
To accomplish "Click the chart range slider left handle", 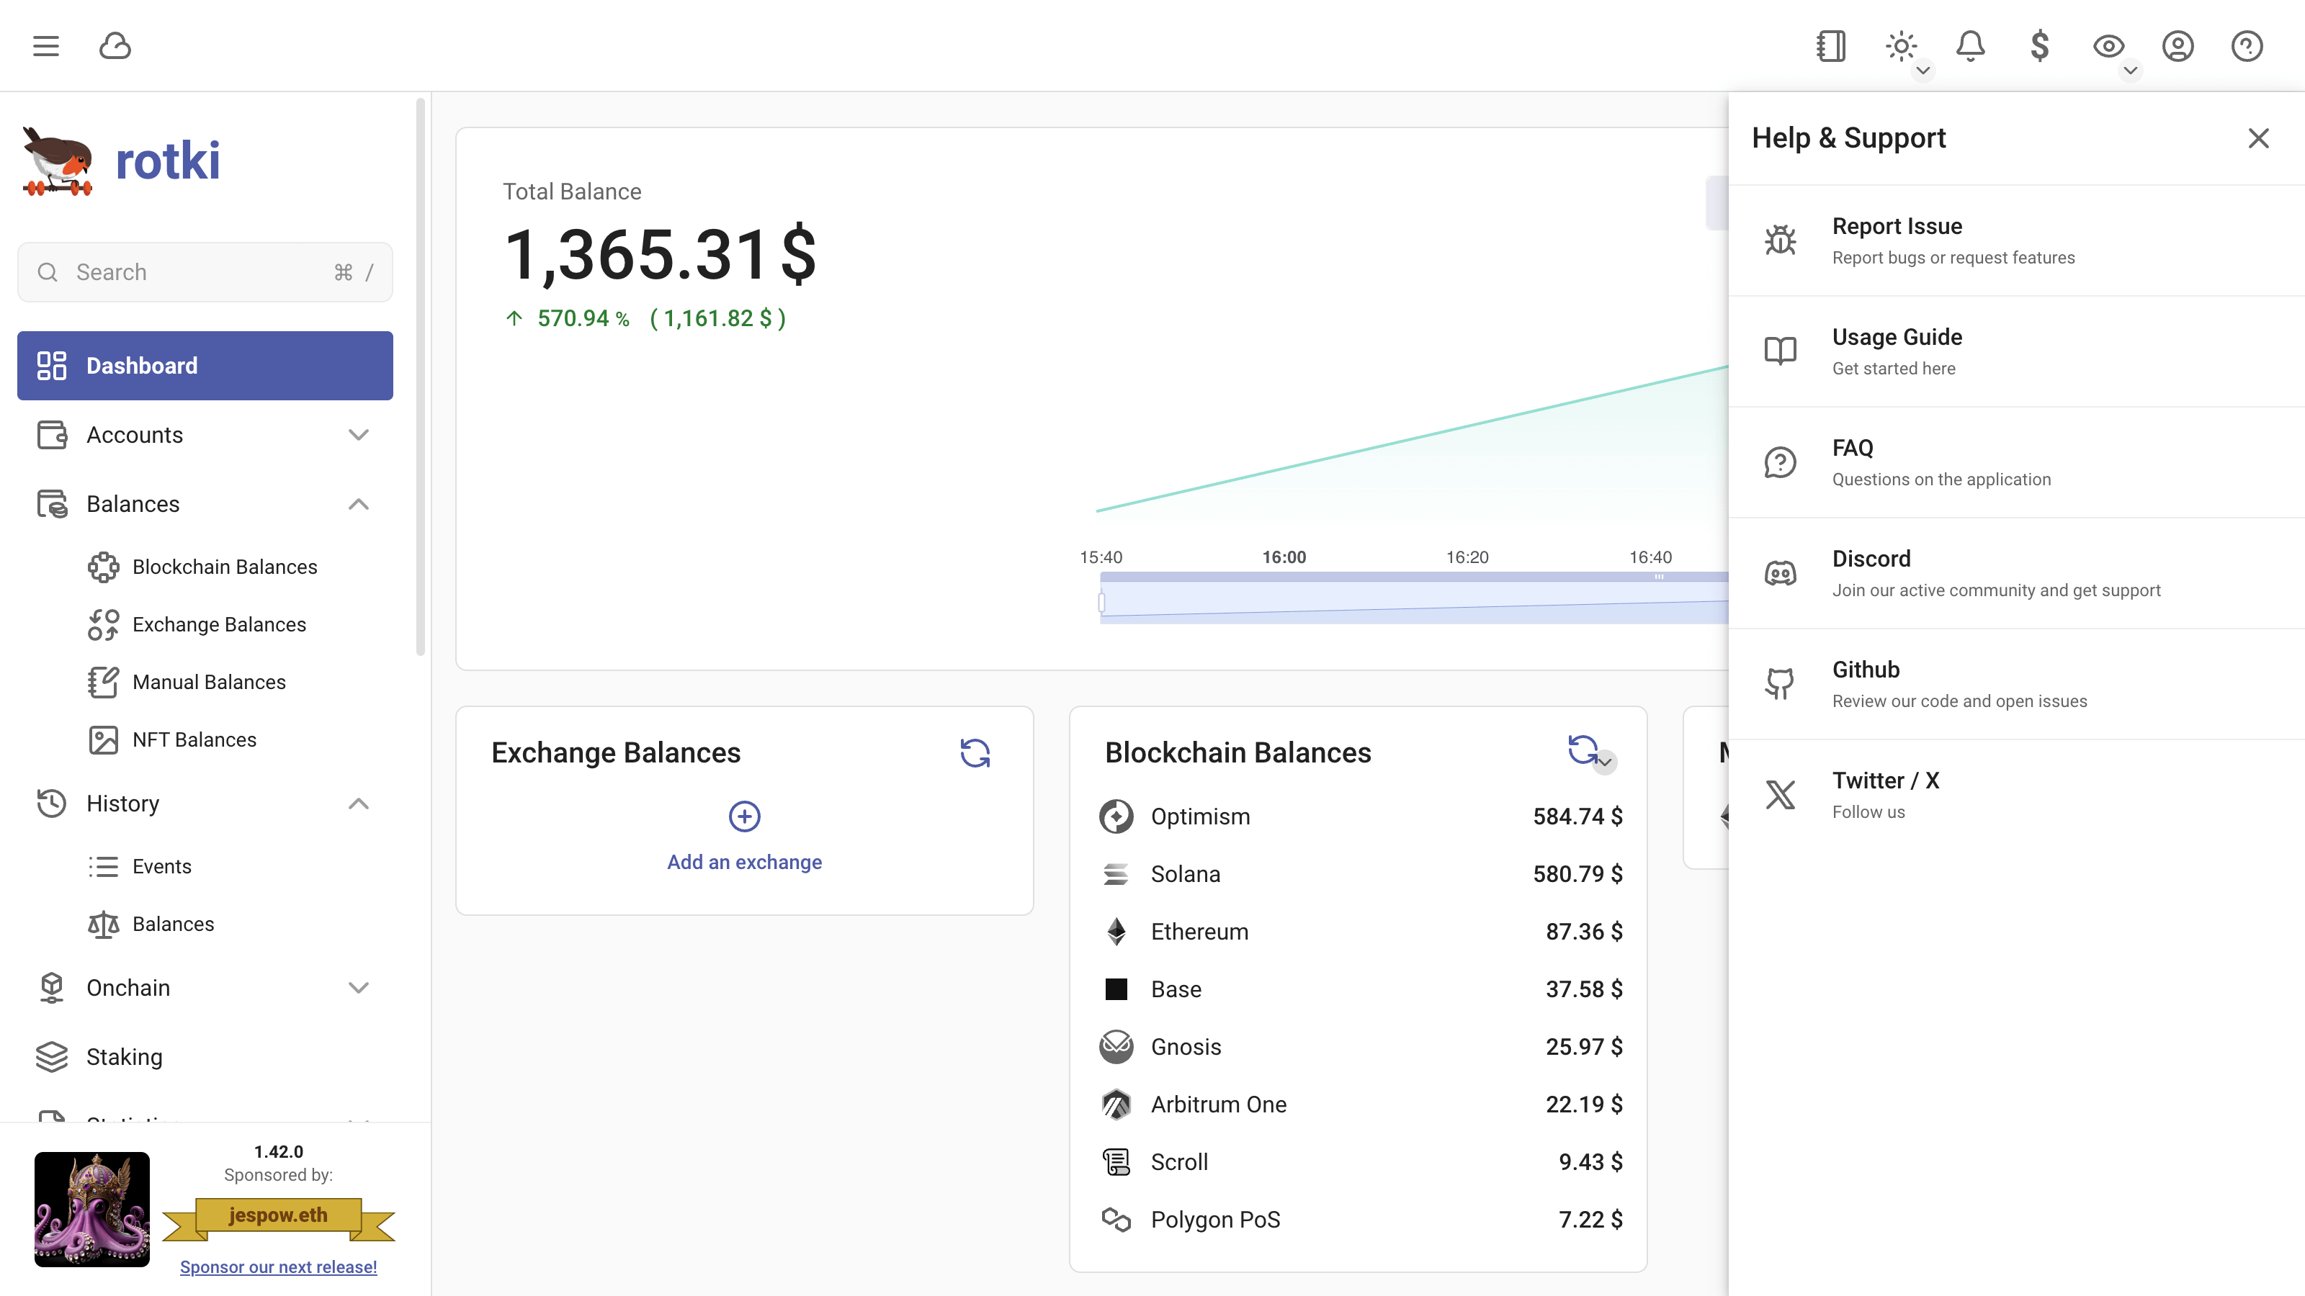I will tap(1101, 602).
